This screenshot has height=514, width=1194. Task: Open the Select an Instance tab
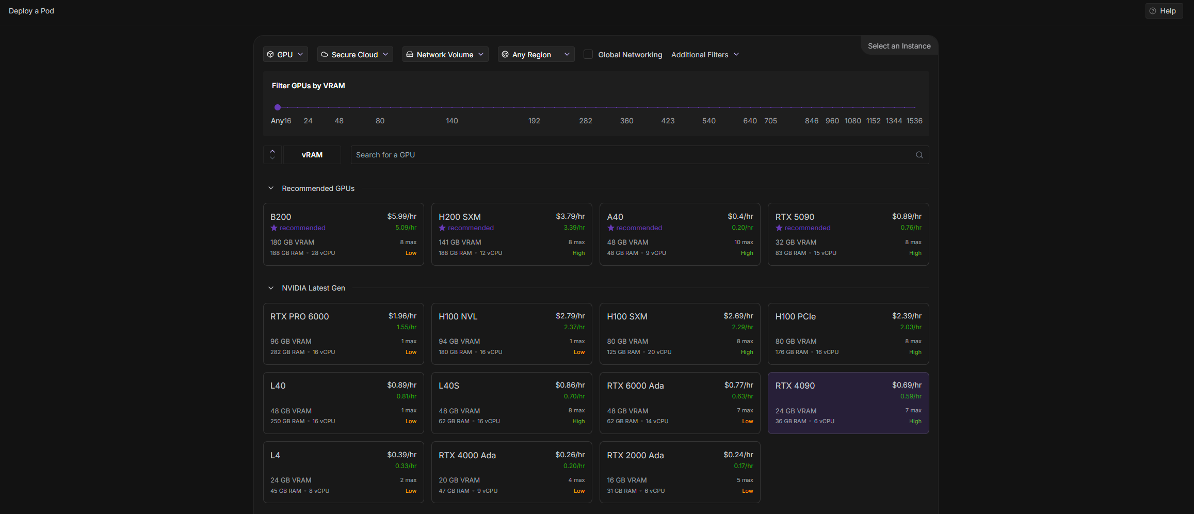[x=899, y=46]
